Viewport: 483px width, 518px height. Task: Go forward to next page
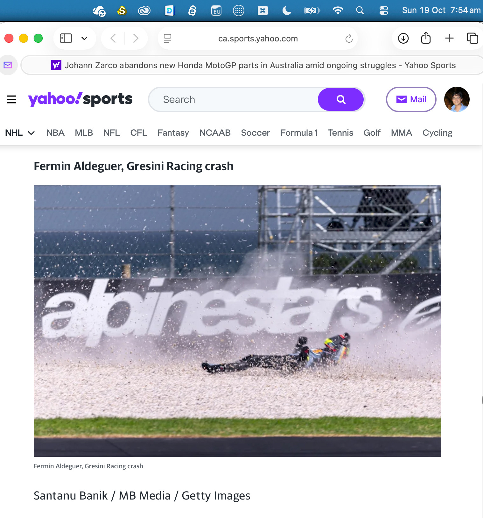coord(136,38)
